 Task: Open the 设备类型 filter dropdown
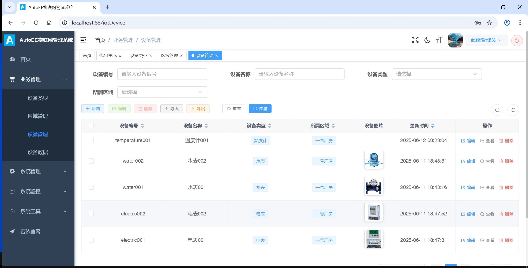point(436,74)
